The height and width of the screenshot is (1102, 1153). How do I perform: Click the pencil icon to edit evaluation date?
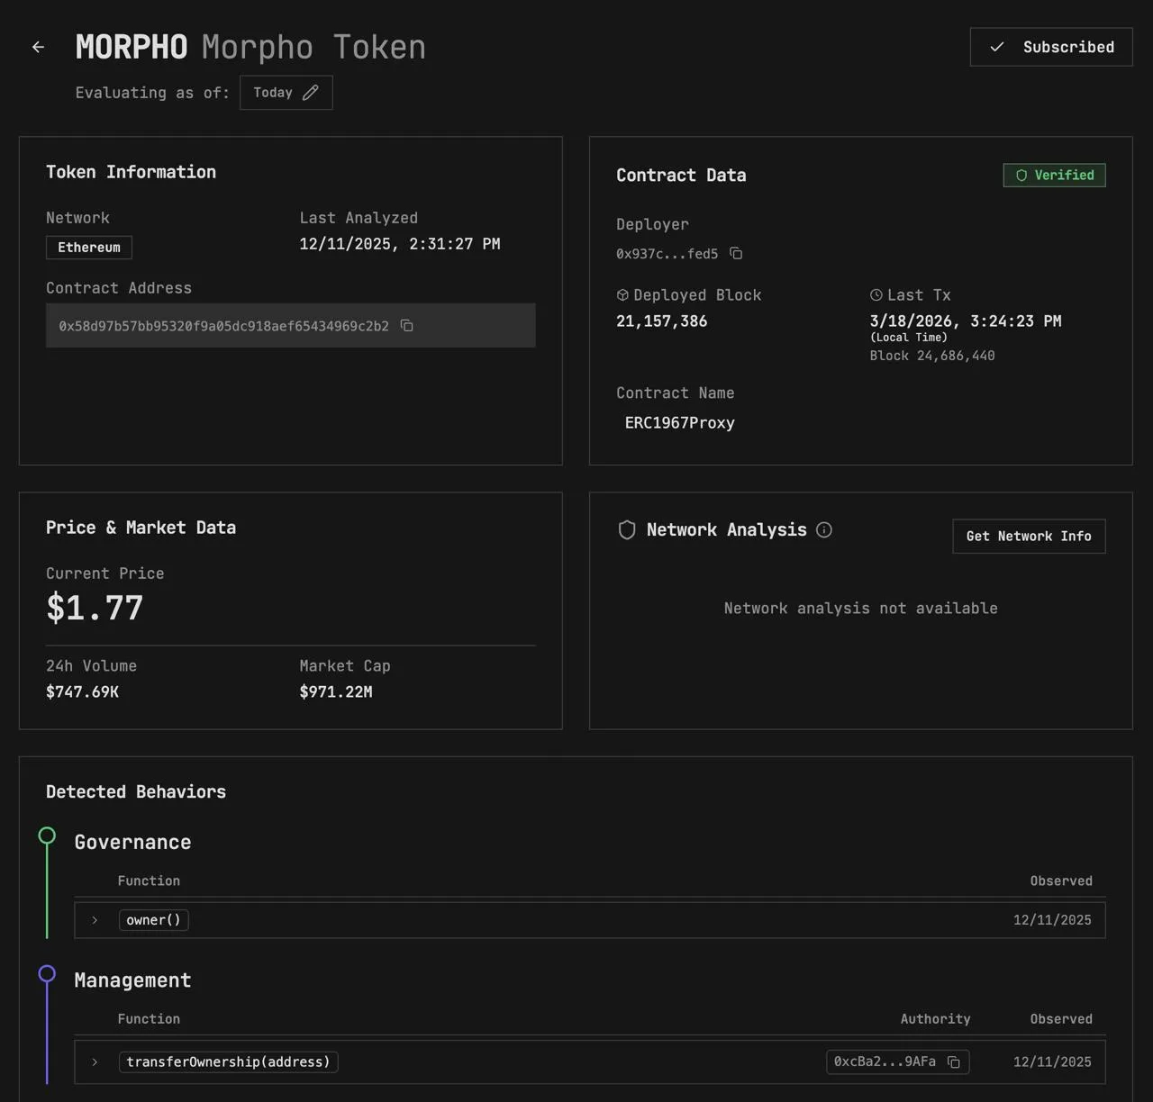pyautogui.click(x=312, y=92)
